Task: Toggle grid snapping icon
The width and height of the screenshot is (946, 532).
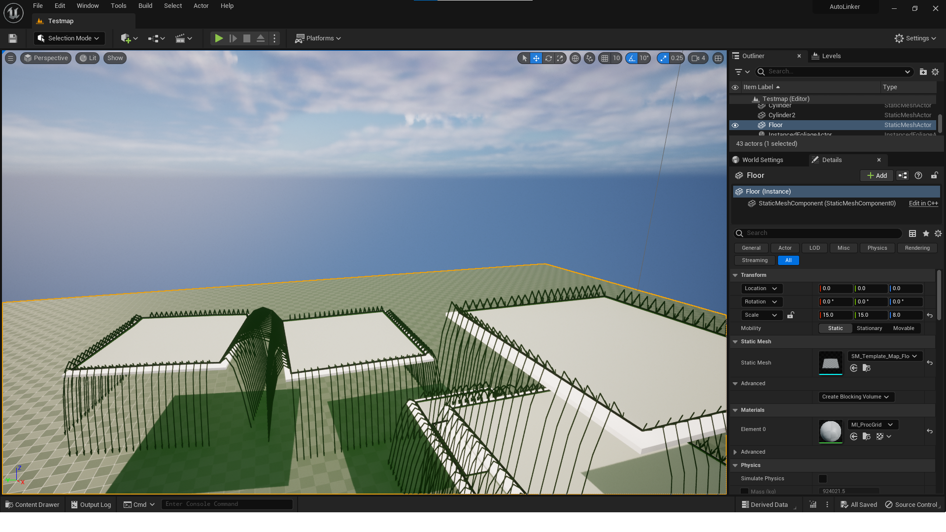Action: click(605, 58)
